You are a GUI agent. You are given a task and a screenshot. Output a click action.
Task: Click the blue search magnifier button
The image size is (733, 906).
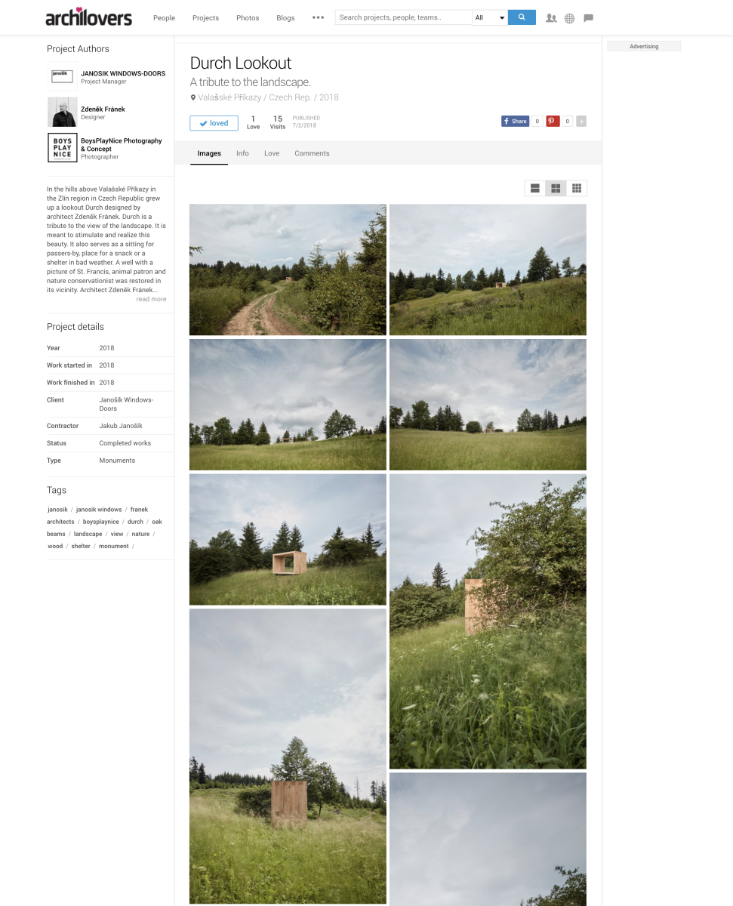coord(522,17)
